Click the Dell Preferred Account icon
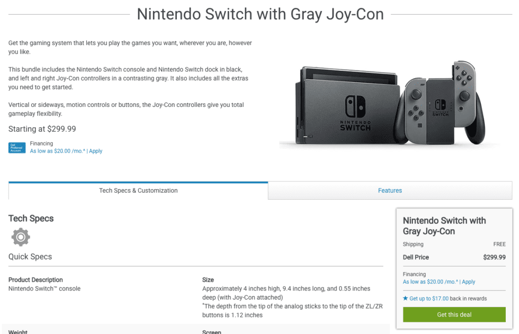 [x=17, y=147]
